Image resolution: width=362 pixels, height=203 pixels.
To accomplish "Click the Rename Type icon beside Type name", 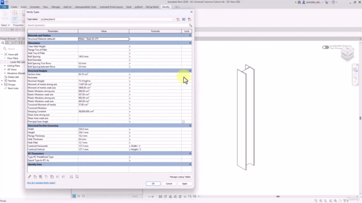I will [x=184, y=19].
